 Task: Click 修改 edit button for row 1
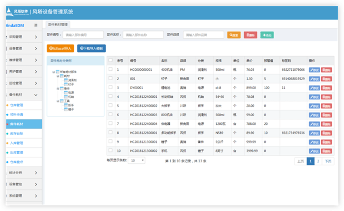(x=314, y=70)
